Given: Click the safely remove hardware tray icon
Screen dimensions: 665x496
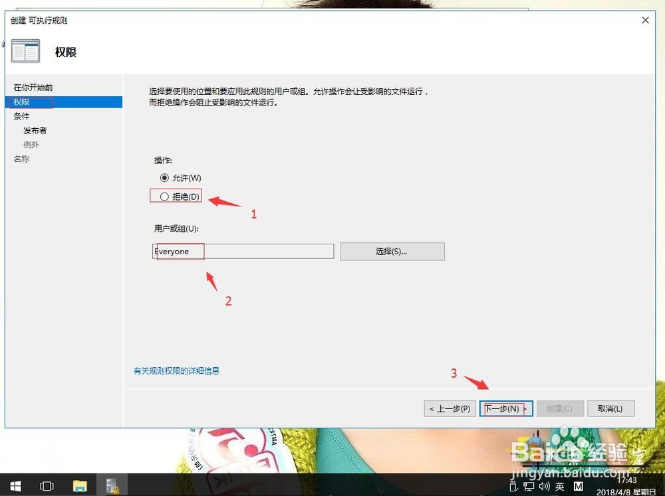Looking at the screenshot, I should [513, 486].
